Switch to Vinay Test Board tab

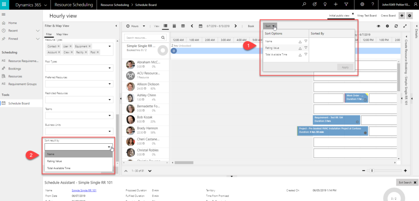366,16
